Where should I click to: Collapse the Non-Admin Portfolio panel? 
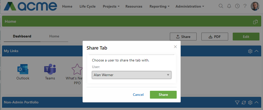256,102
